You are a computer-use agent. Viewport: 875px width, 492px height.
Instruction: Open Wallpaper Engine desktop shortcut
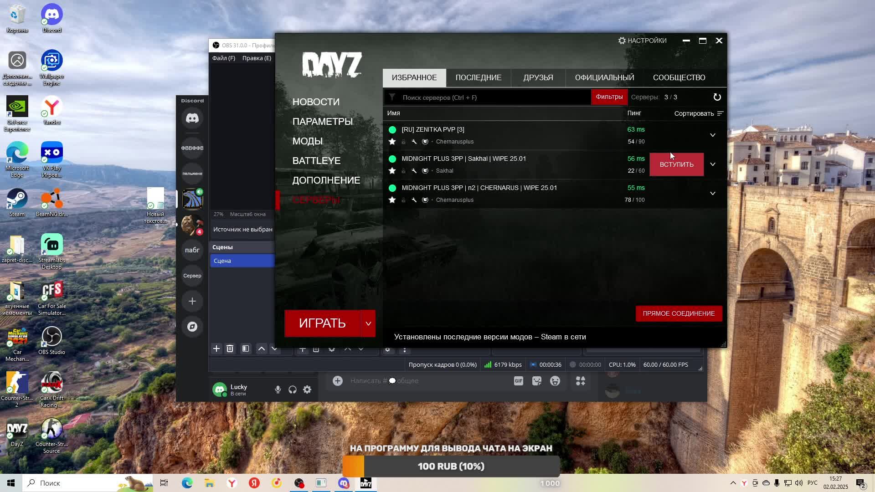51,68
